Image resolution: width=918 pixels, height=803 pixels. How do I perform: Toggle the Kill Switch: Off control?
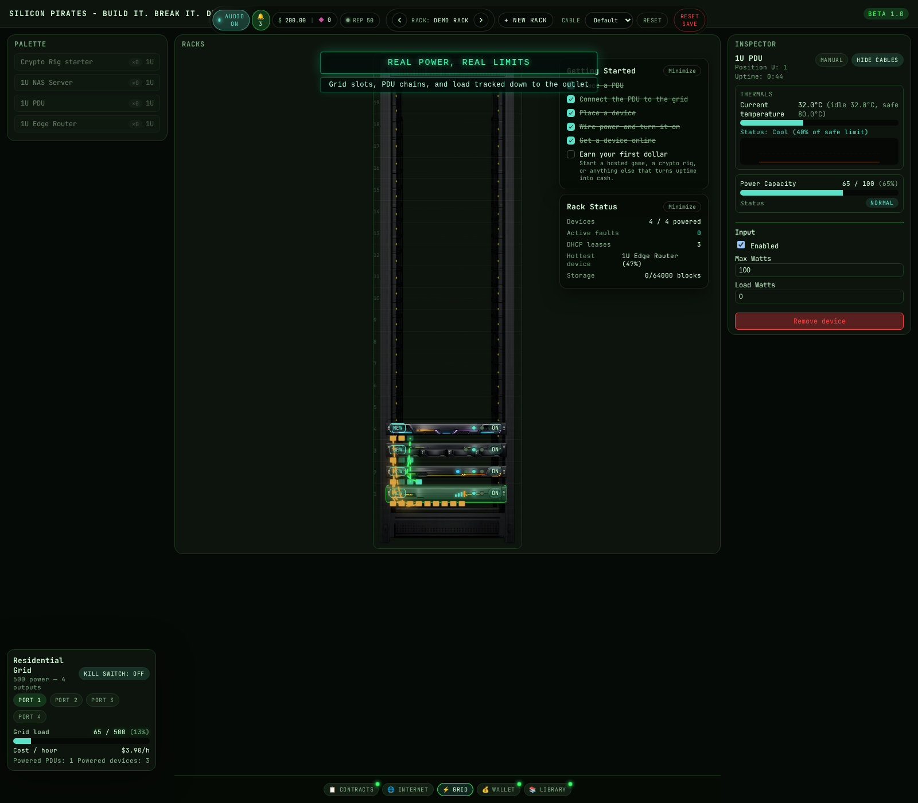point(114,673)
